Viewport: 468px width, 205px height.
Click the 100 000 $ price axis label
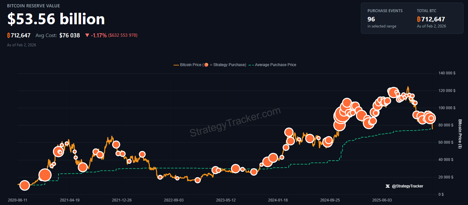click(447, 108)
